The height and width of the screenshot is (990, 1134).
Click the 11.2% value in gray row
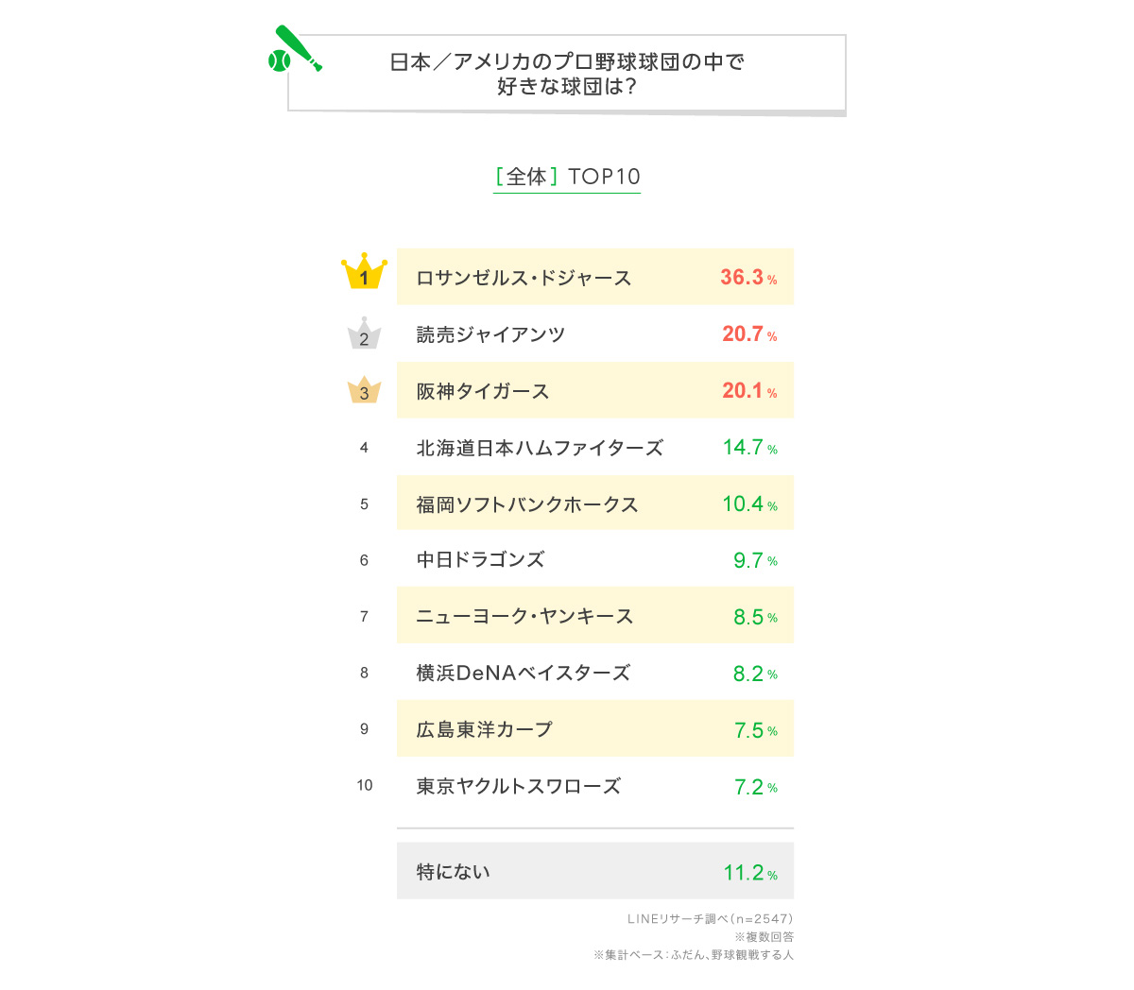pyautogui.click(x=750, y=873)
